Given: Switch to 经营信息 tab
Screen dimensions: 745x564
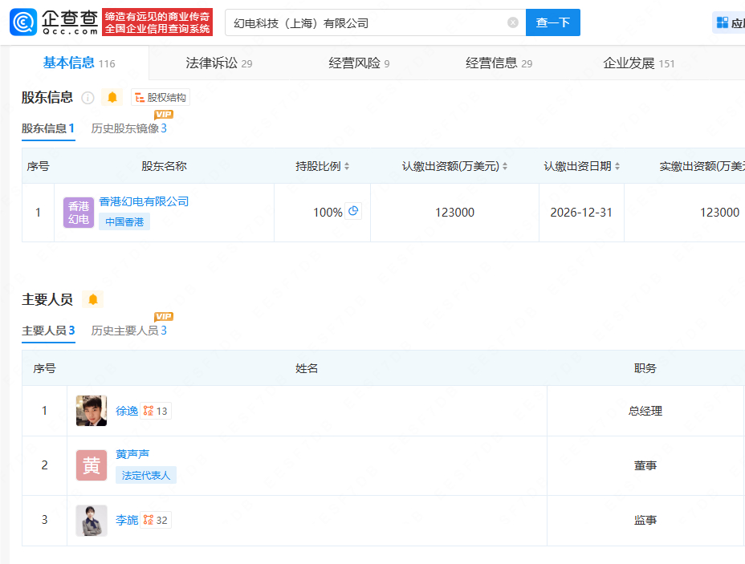Looking at the screenshot, I should coord(499,63).
